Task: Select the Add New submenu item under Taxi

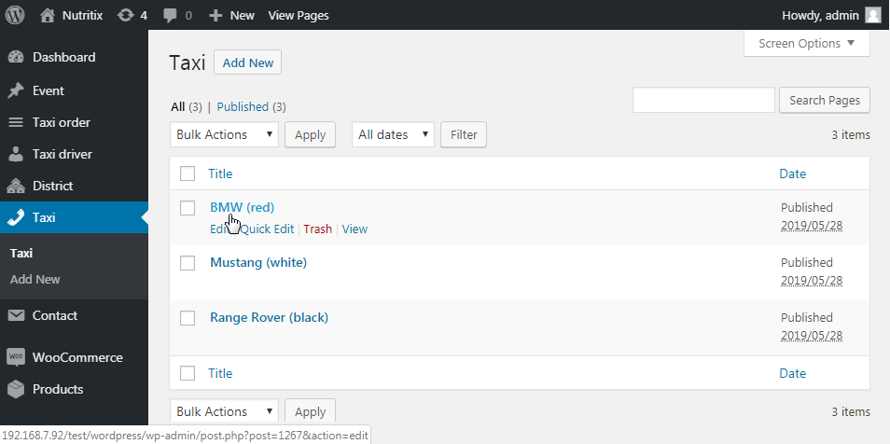Action: (x=35, y=279)
